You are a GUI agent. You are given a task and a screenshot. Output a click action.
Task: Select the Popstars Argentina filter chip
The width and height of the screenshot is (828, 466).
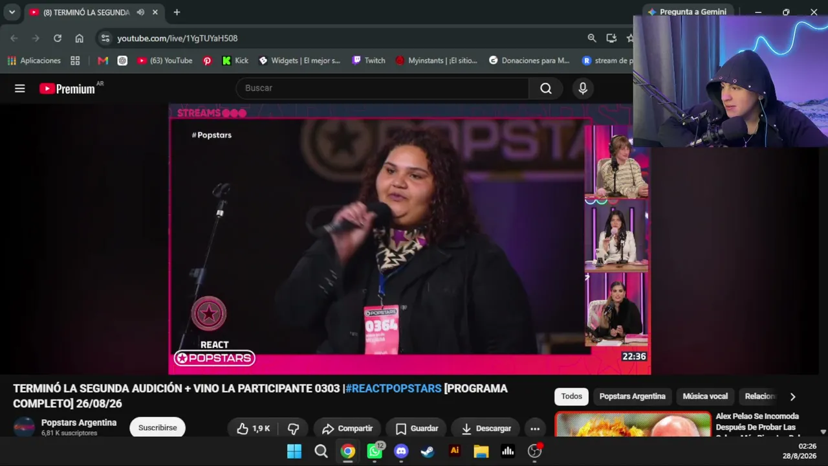pos(632,396)
